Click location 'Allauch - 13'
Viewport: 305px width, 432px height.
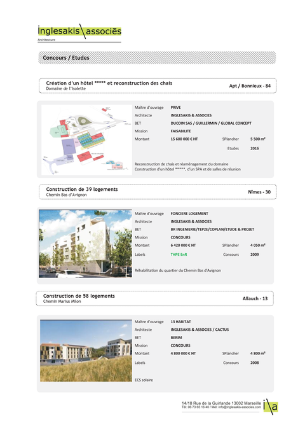[255, 298]
